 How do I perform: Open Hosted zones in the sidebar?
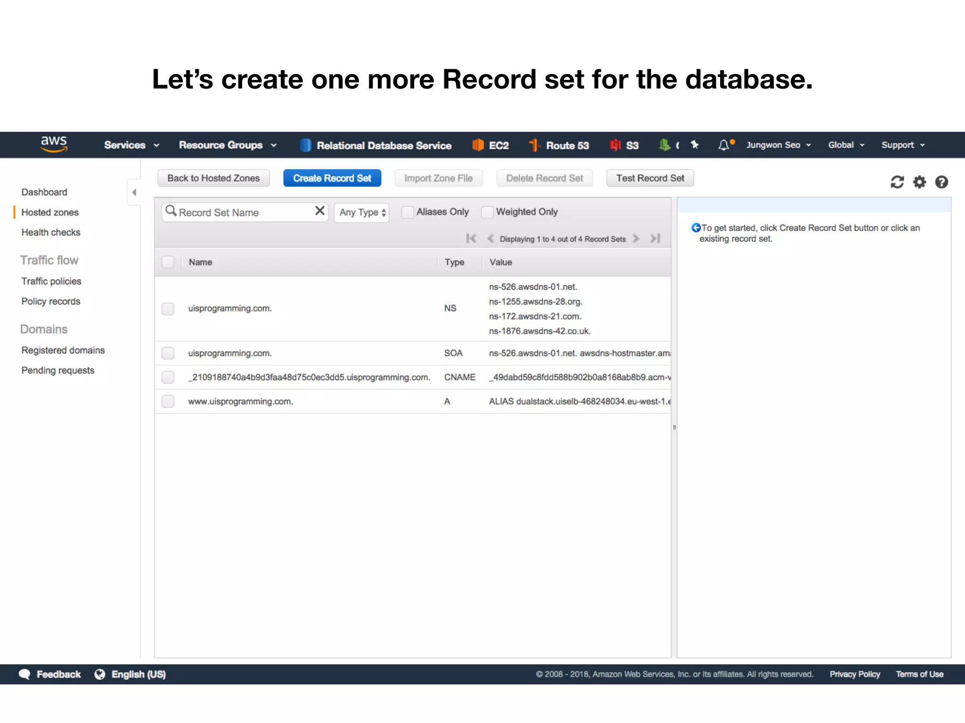50,212
